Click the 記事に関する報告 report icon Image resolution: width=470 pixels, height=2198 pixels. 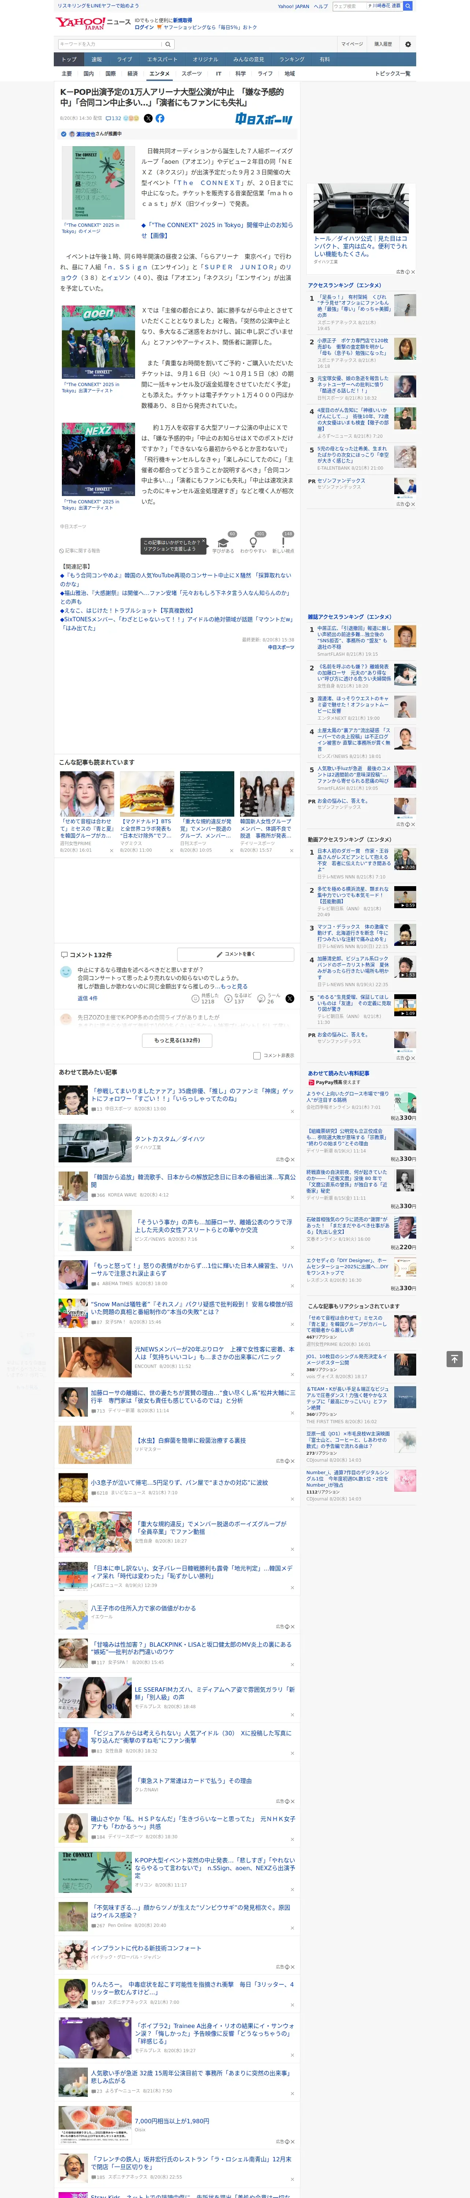tap(79, 551)
